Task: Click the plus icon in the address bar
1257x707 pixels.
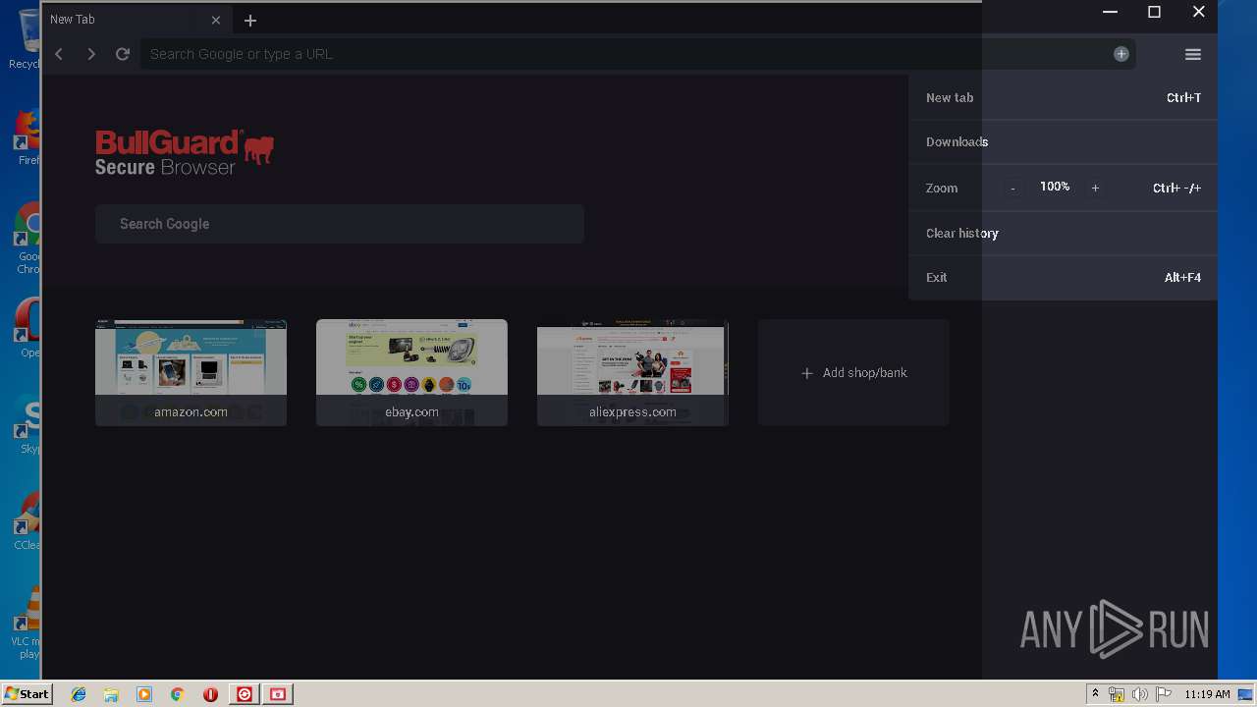Action: click(x=1121, y=54)
